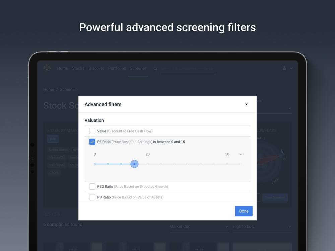Expand the Market Cap sort dropdown

click(199, 227)
